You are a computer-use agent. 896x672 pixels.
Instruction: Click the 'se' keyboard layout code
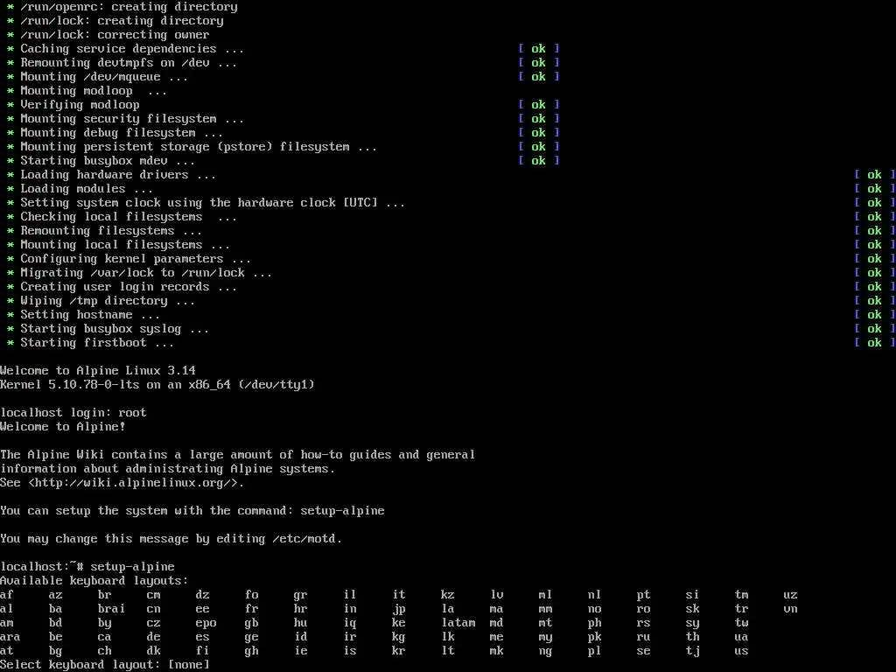coord(643,651)
